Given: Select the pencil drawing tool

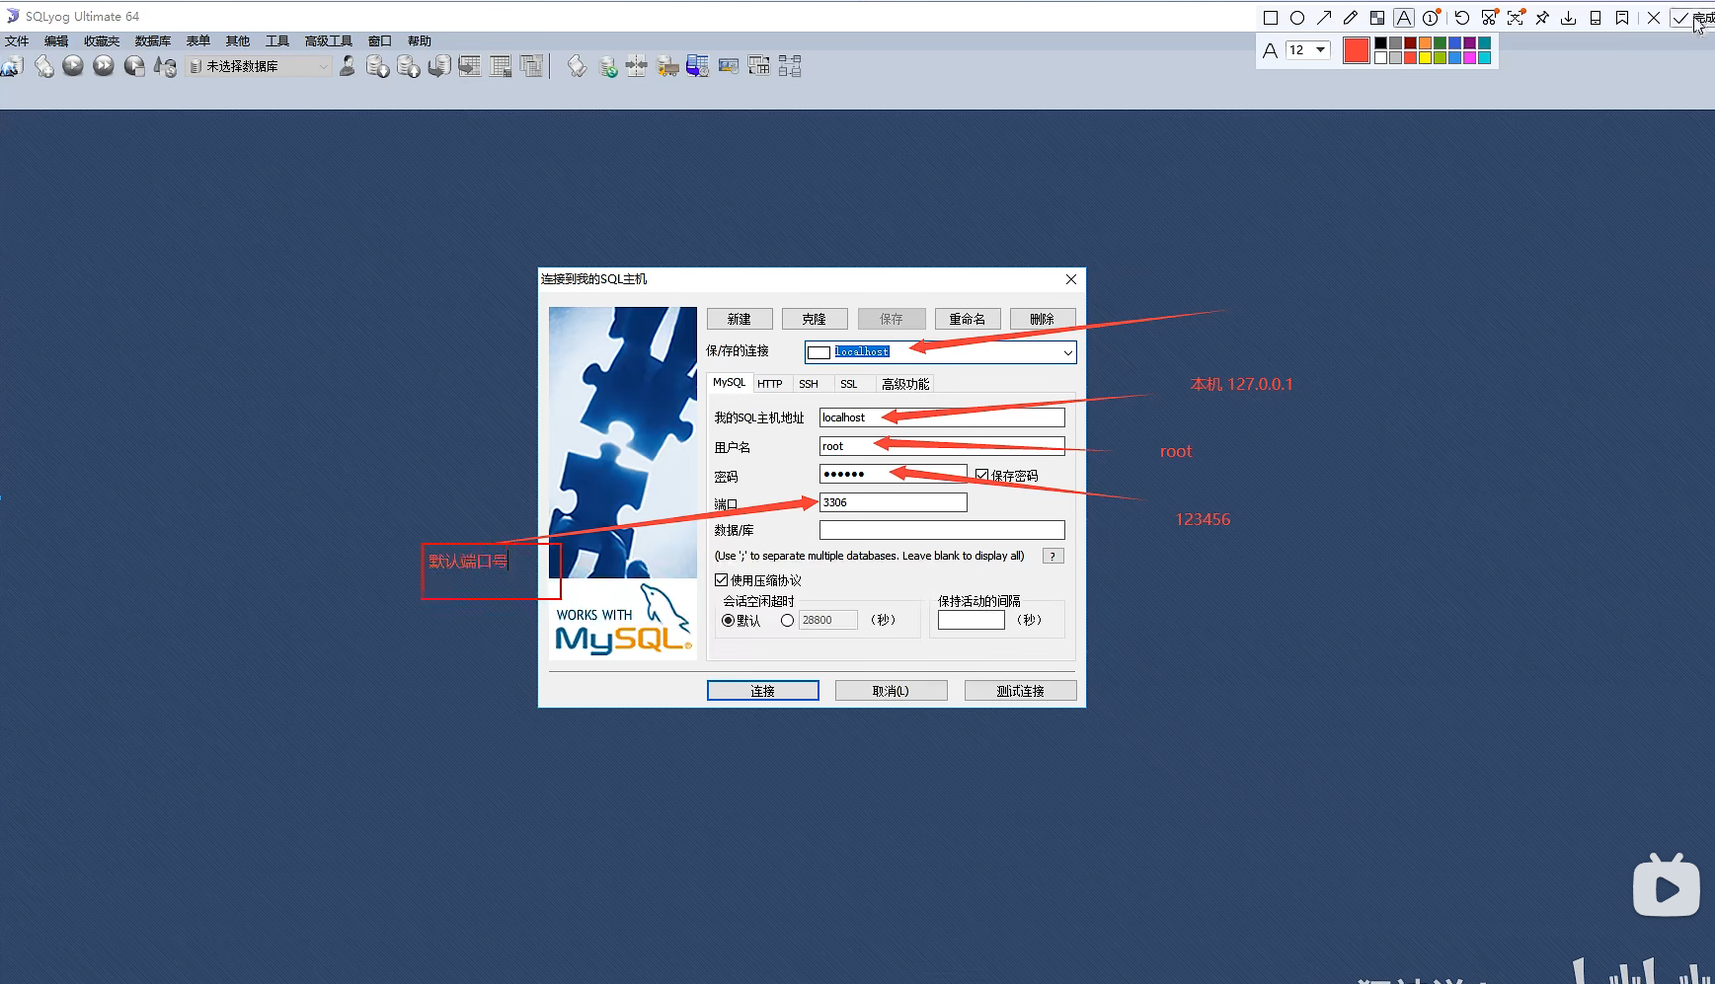Looking at the screenshot, I should pos(1351,18).
